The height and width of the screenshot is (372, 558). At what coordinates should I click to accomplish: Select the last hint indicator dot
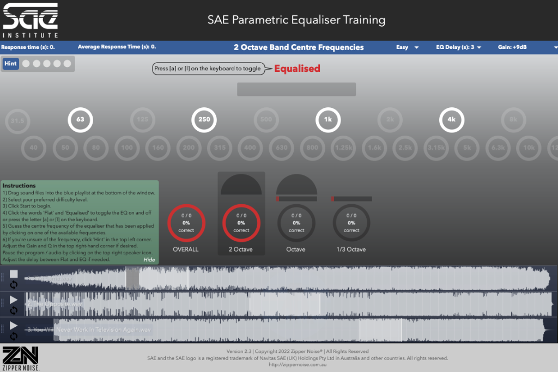pos(67,64)
